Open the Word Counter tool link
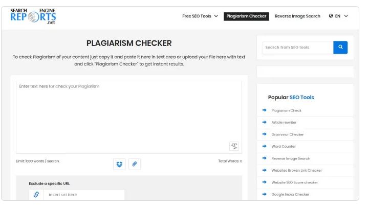Screen dimensions: 368x210 pos(284,147)
